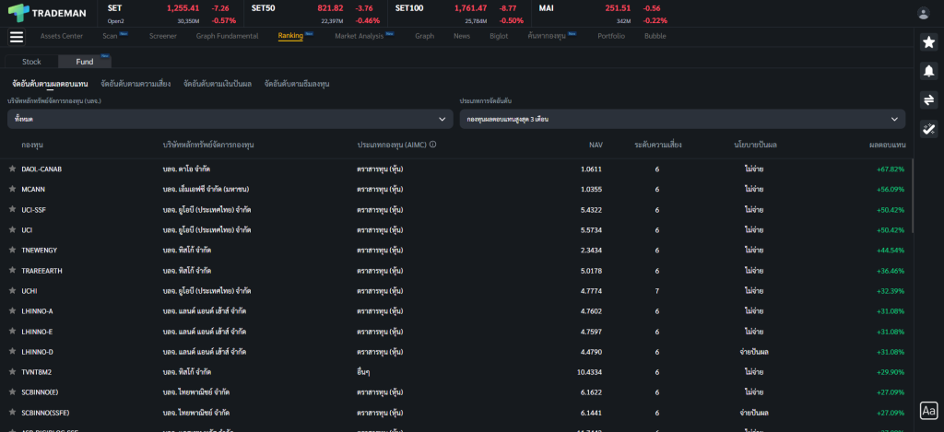Screen dimensions: 944x432
Task: Click the swap arrows sidebar icon
Action: [928, 99]
